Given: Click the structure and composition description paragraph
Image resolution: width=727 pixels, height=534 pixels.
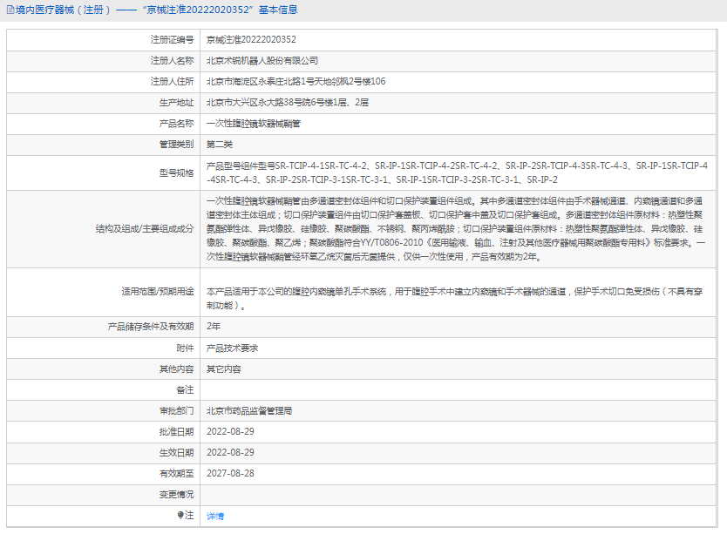Looking at the screenshot, I should pyautogui.click(x=456, y=229).
